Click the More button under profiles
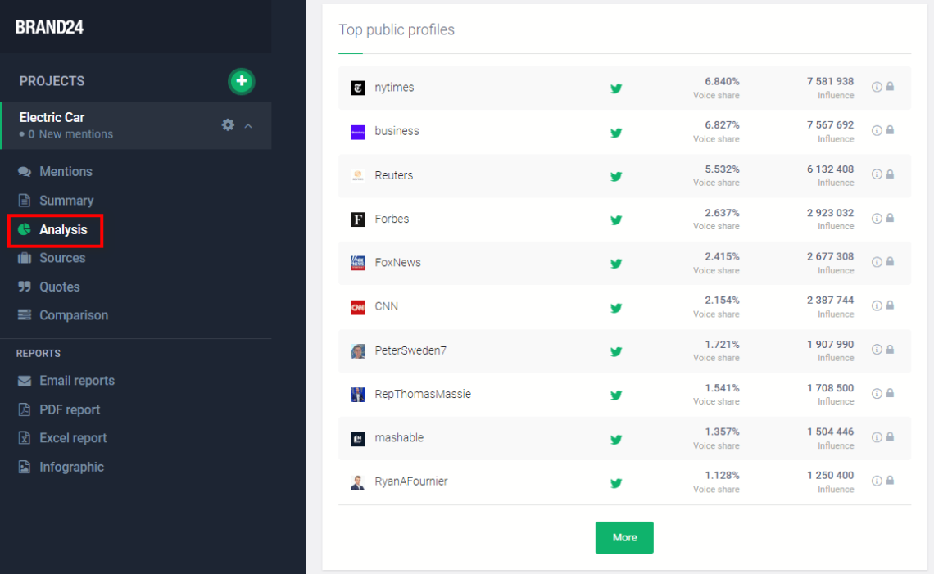Viewport: 934px width, 574px height. coord(624,537)
